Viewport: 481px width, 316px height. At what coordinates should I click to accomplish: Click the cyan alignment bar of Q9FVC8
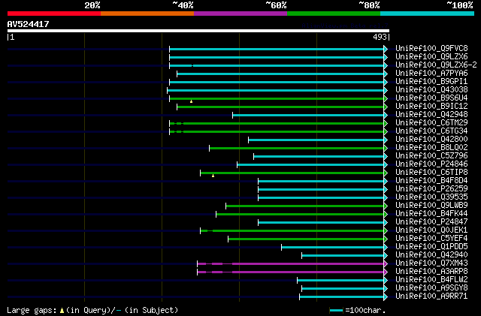277,49
